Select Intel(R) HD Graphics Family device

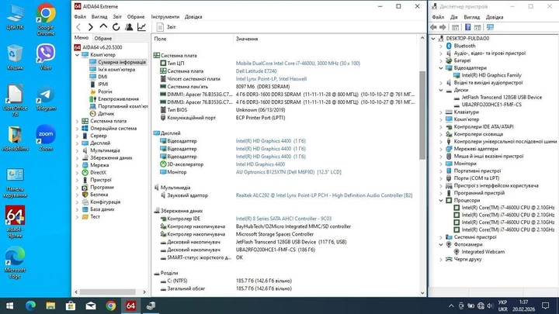coord(491,75)
